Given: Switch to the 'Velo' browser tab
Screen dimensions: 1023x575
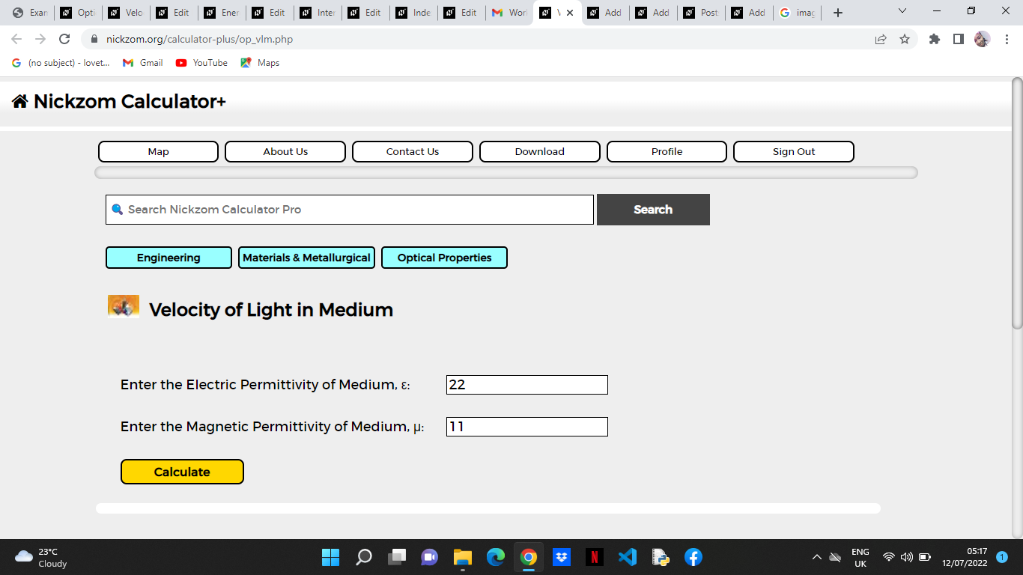Looking at the screenshot, I should pos(126,13).
